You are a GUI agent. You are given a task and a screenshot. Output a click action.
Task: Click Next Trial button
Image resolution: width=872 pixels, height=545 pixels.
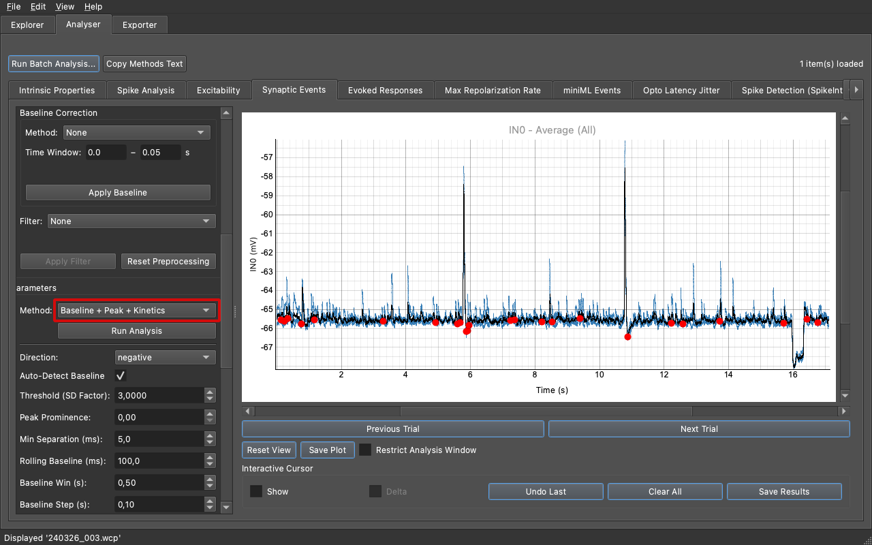(699, 429)
